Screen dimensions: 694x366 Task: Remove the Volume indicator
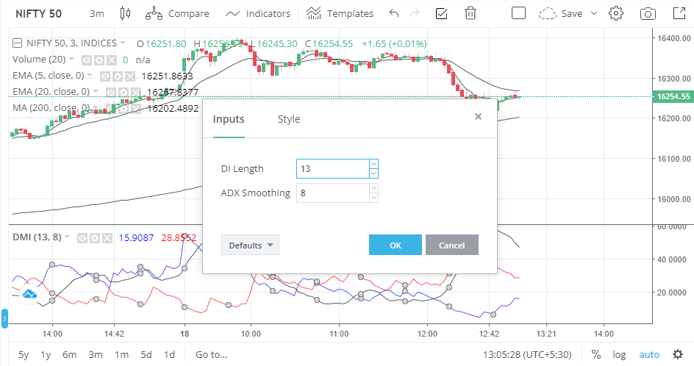112,60
